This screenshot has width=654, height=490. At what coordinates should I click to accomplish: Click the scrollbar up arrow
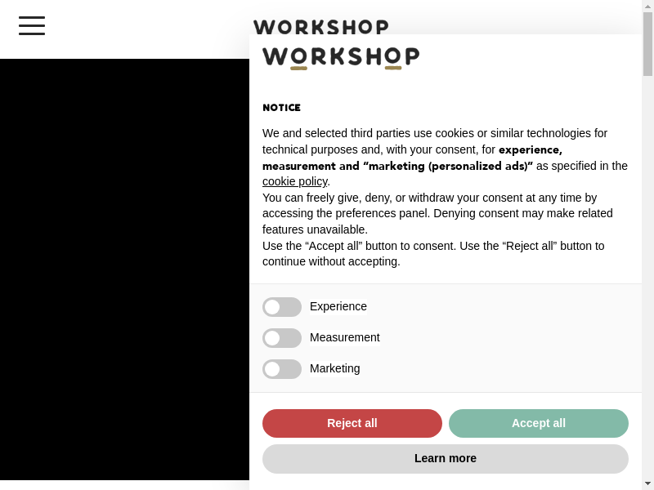tap(647, 7)
